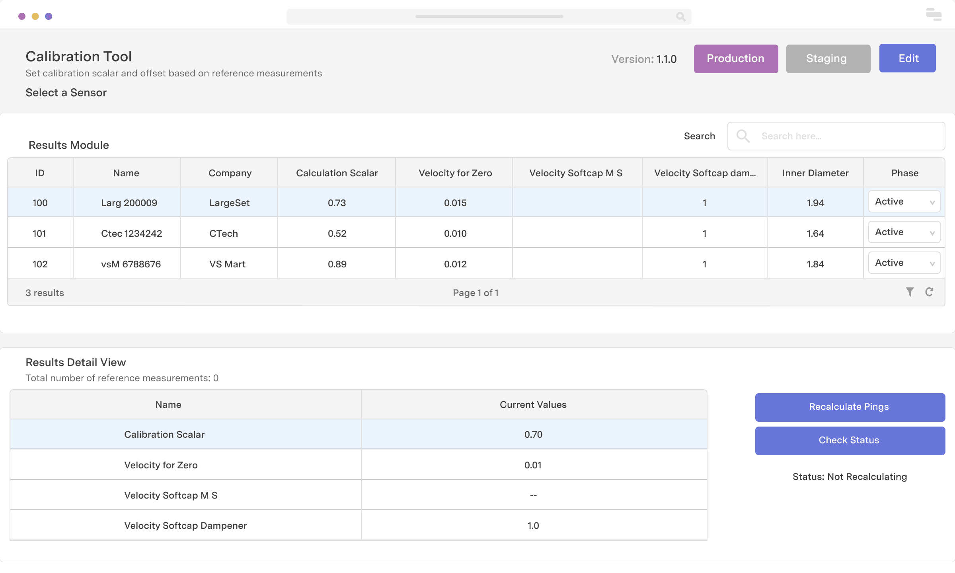Click Recalculate Pings button

850,407
